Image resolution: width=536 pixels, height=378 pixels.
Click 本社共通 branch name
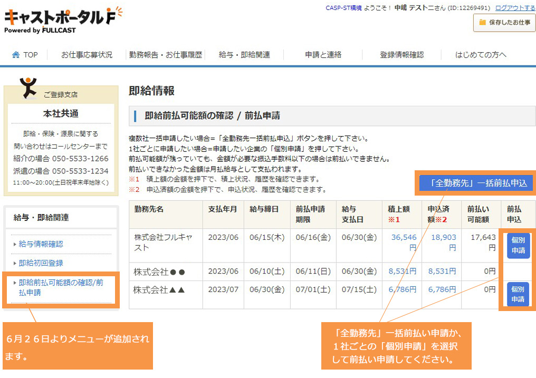click(61, 113)
